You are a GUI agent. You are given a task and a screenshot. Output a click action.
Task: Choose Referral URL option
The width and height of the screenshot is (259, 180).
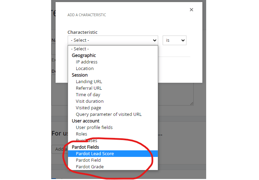(x=89, y=88)
